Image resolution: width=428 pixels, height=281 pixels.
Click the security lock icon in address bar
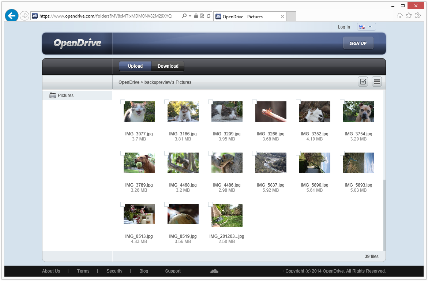point(196,16)
